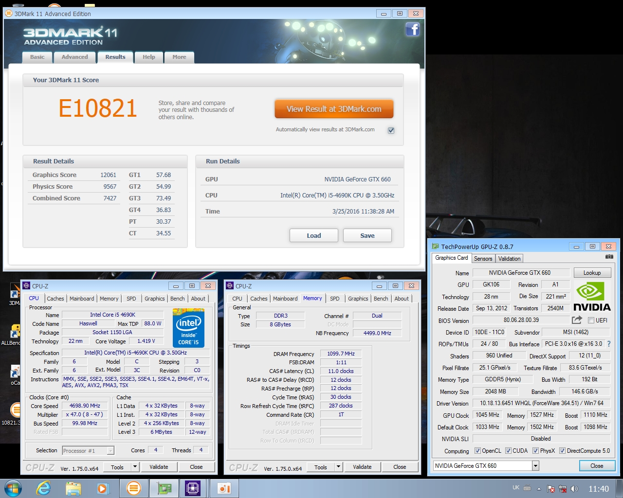623x498 pixels.
Task: Click the Core Speed value 4698.90 MHz
Action: pyautogui.click(x=85, y=406)
